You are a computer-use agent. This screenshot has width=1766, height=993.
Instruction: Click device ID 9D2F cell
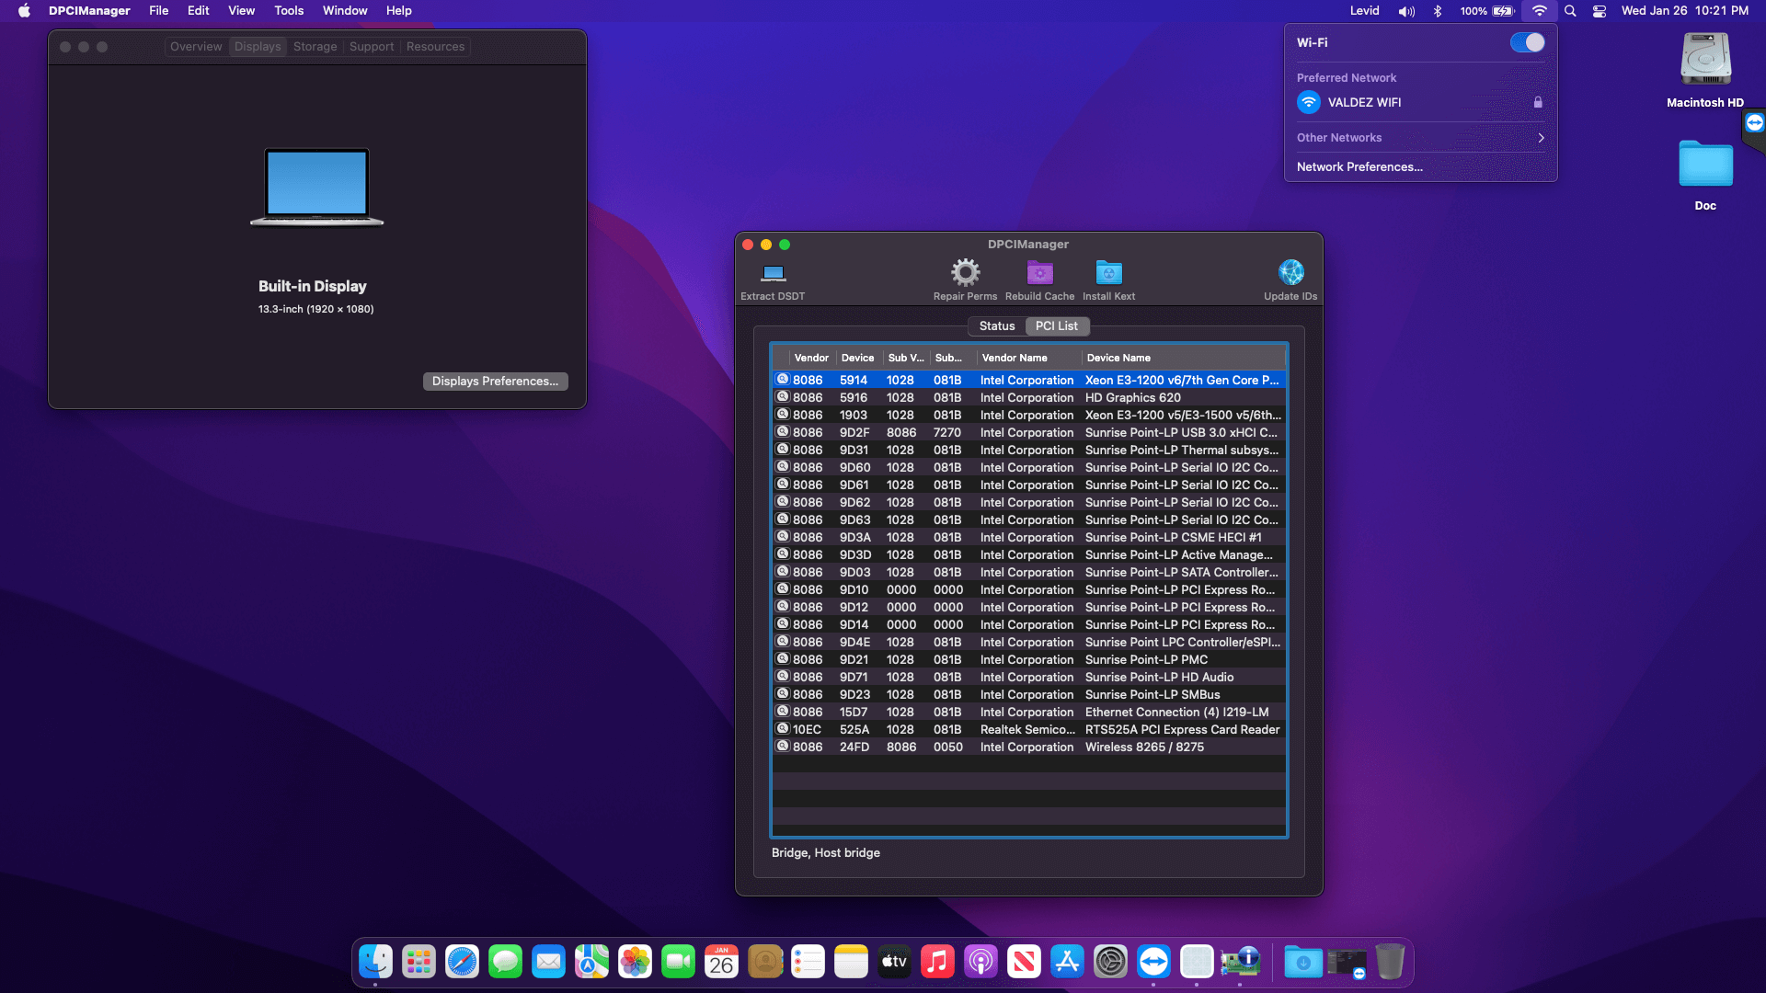click(x=854, y=433)
